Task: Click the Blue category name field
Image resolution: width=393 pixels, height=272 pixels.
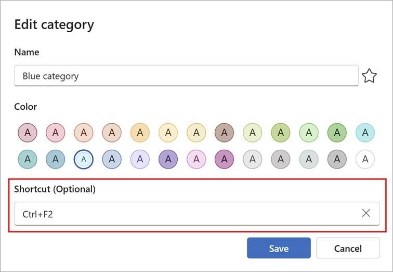Action: (186, 76)
